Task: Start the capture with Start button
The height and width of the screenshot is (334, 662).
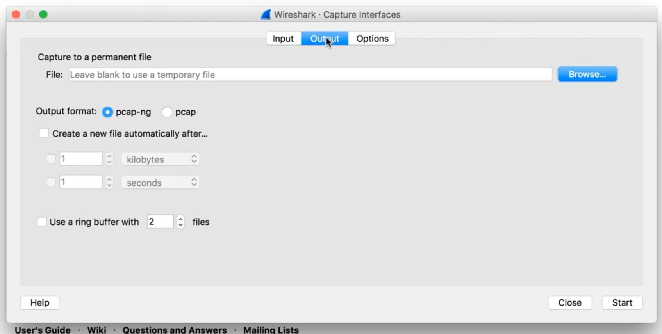Action: pos(622,303)
